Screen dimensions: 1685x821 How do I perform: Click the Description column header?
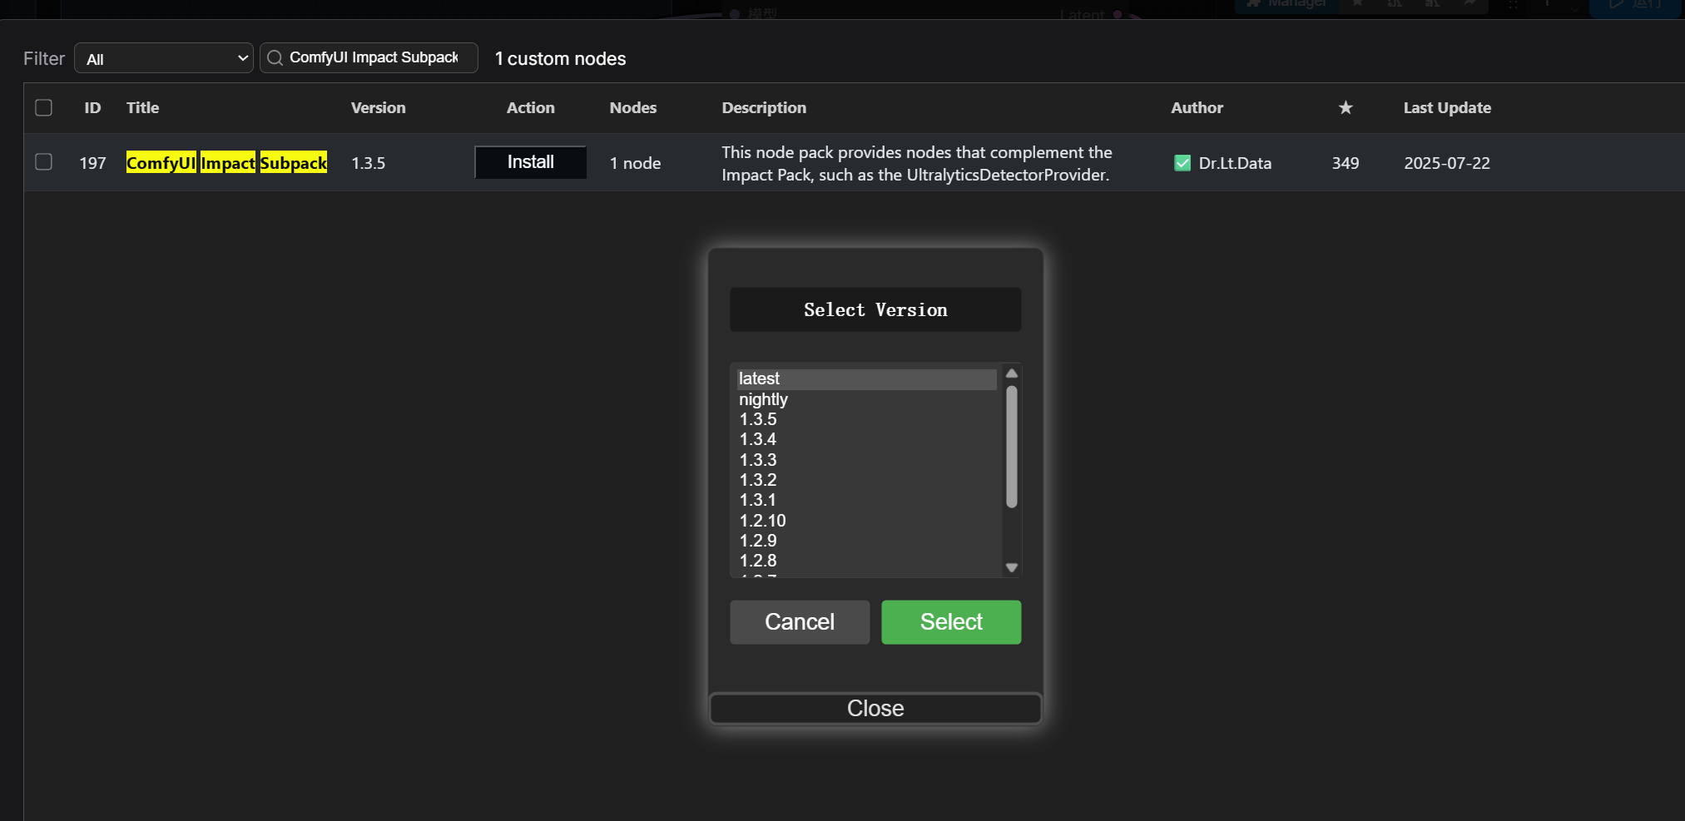point(764,107)
